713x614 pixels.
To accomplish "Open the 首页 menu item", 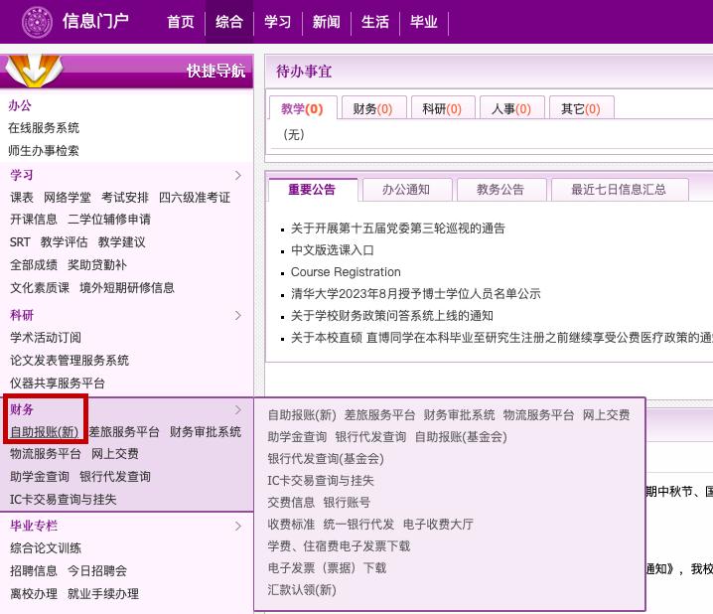I will tap(181, 22).
